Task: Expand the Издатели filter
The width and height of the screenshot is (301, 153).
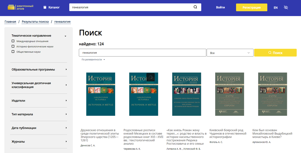Action: (x=66, y=101)
